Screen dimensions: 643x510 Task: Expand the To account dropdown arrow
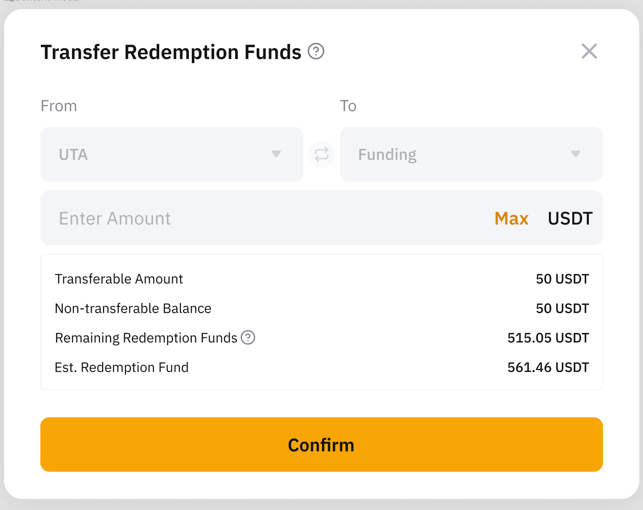[576, 154]
